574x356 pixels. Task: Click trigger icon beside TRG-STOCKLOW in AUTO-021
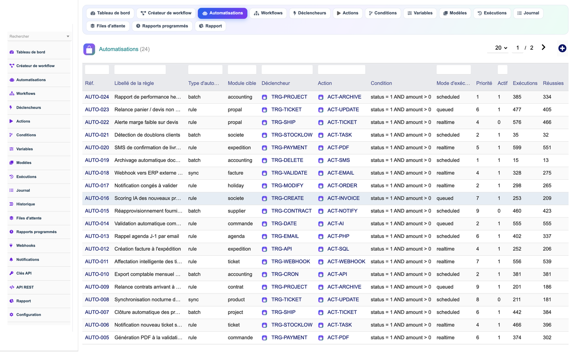tap(265, 135)
